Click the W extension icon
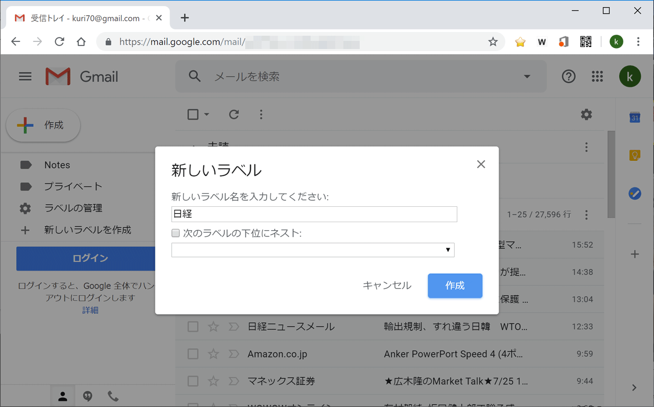The image size is (654, 407). click(x=542, y=42)
